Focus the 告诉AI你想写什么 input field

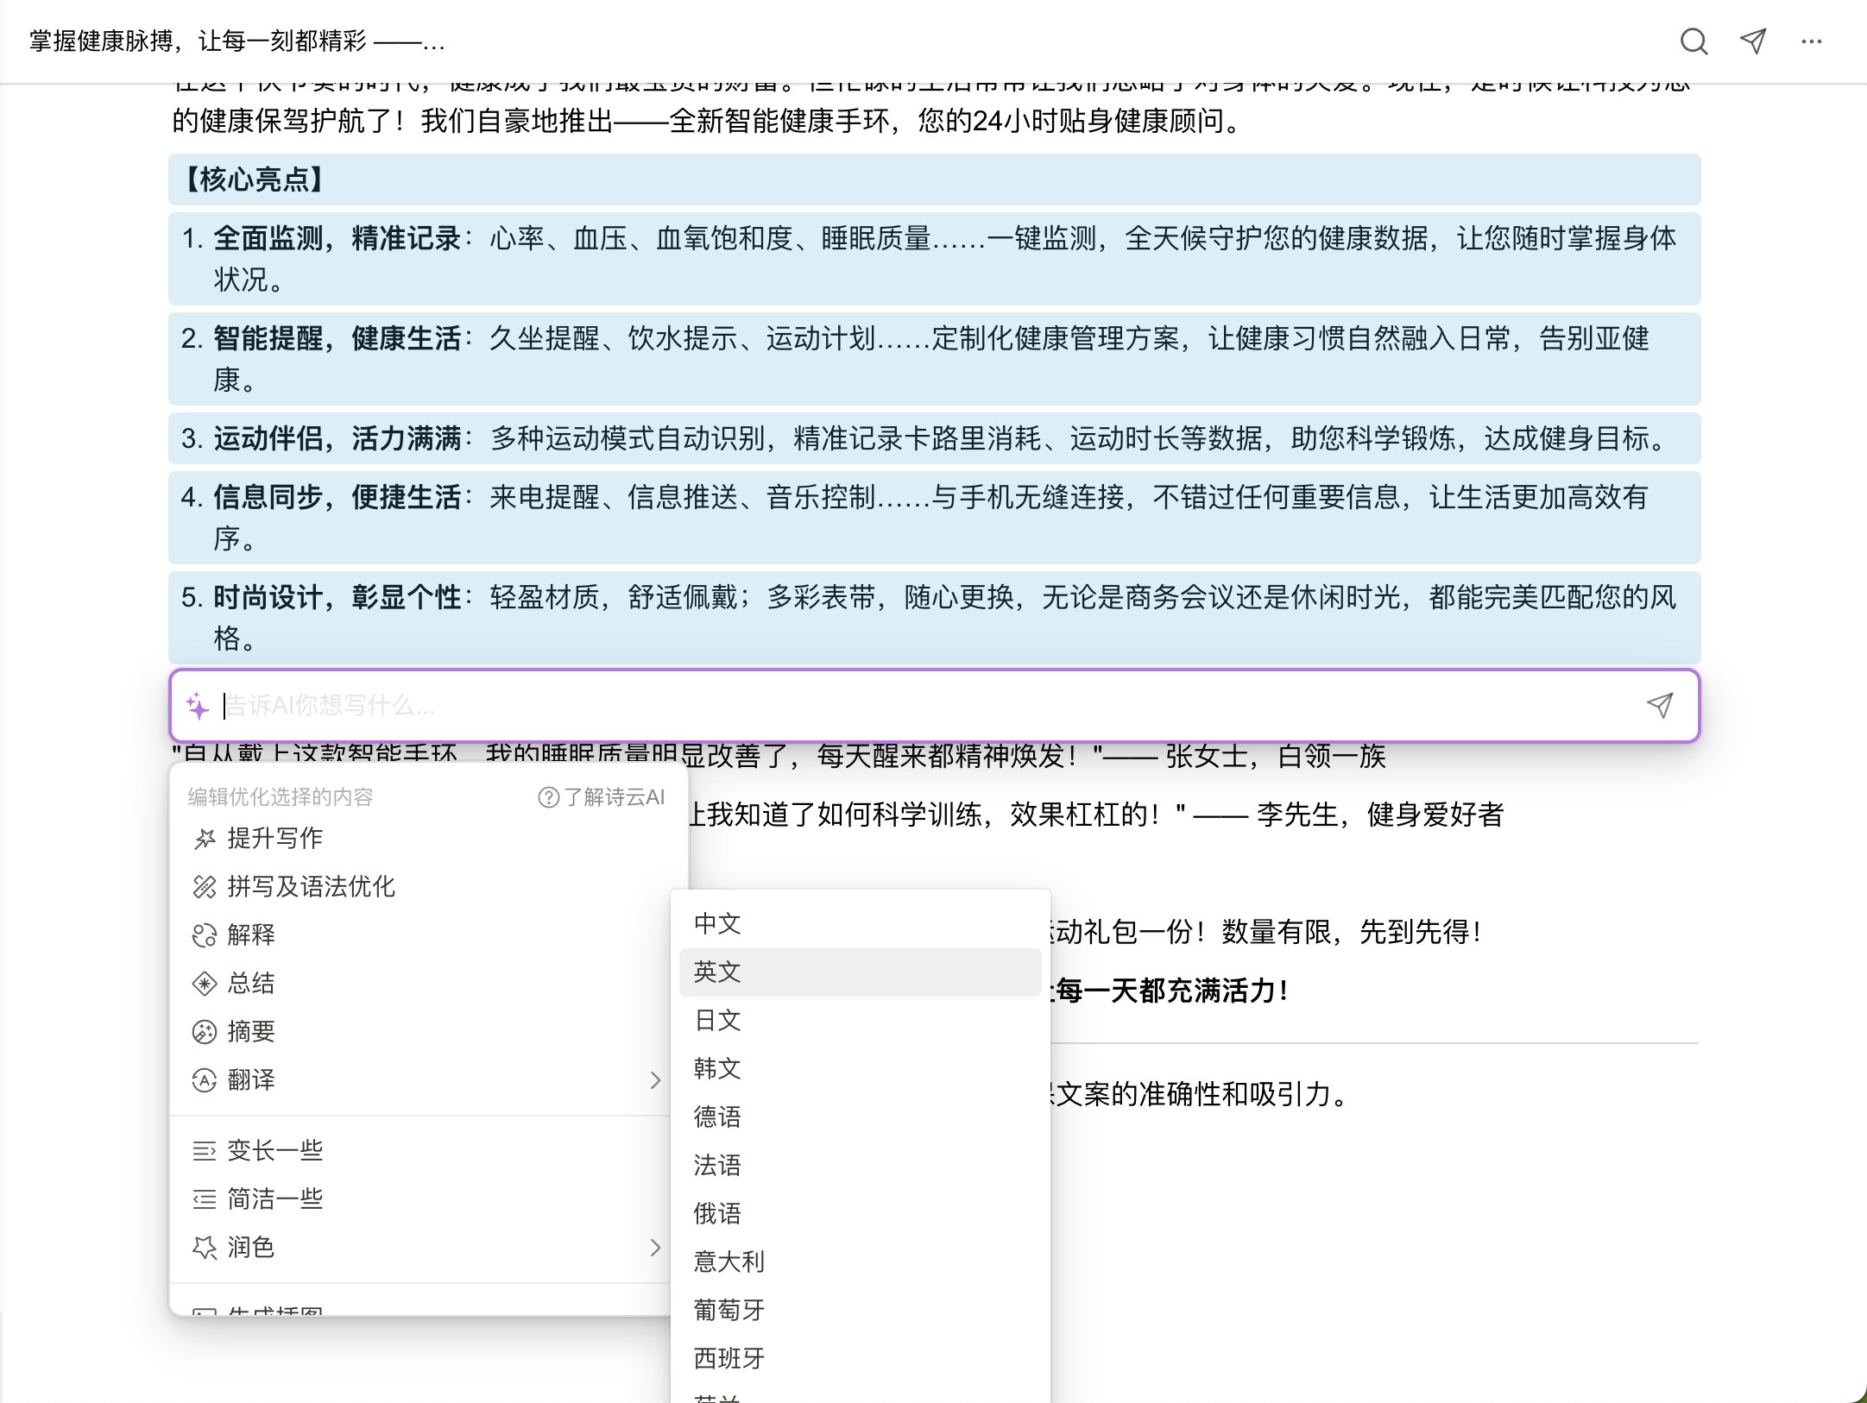pos(928,706)
